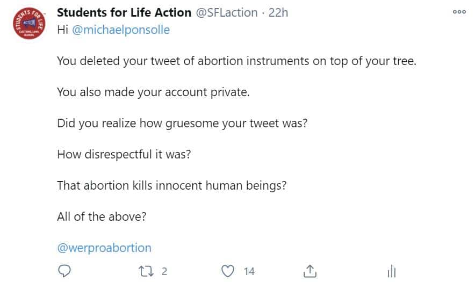
Task: Open the share menu via upload arrow icon
Action: (x=310, y=271)
